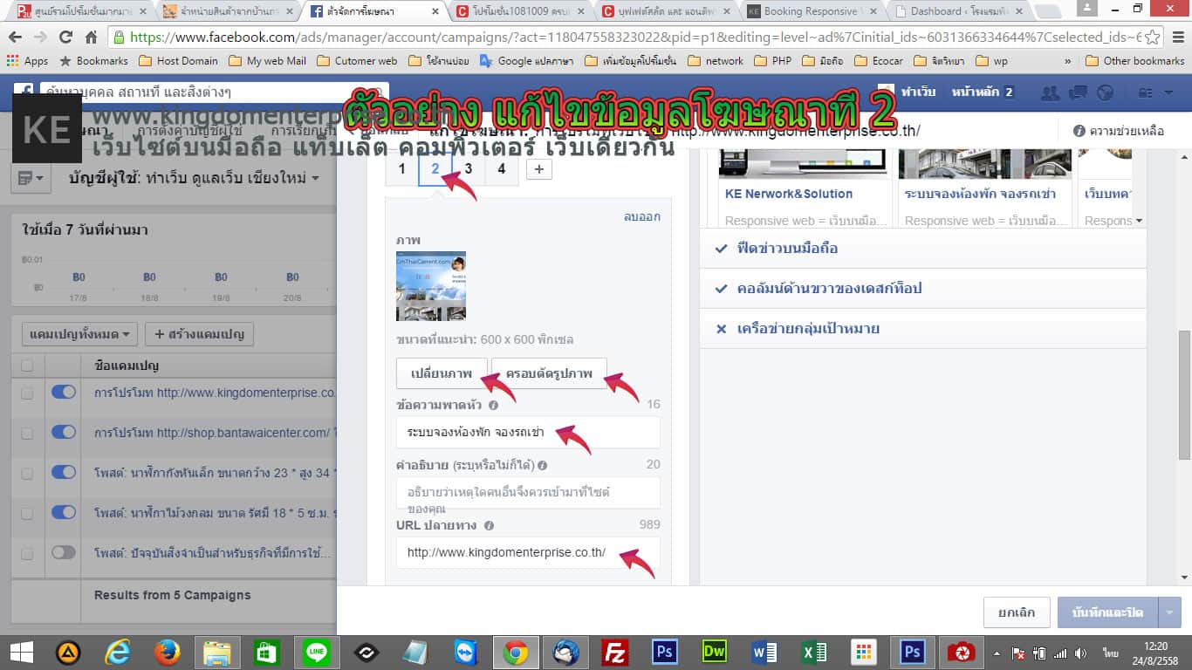Open FileZilla from the taskbar
This screenshot has width=1192, height=670.
[x=616, y=653]
